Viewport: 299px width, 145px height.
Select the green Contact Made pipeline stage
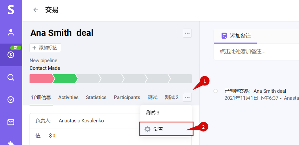pyautogui.click(x=65, y=79)
